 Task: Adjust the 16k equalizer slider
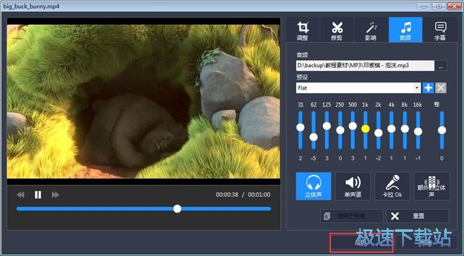click(x=418, y=131)
